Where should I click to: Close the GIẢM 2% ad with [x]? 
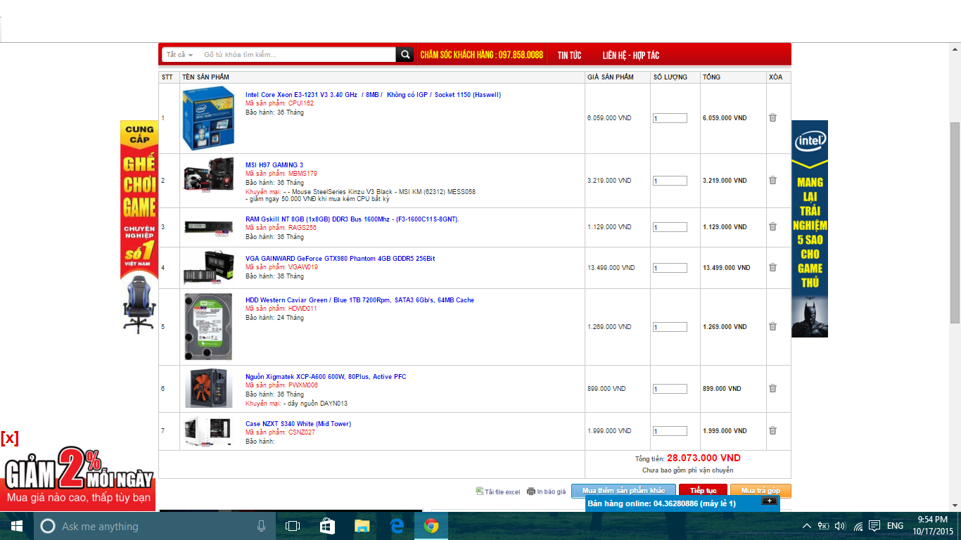(x=10, y=439)
